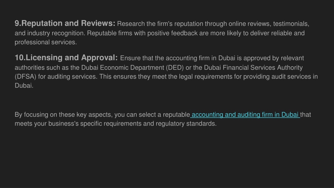Screen dimensions: 334x188
Task: Click "Ensure that the accounting firm" text
Action: (x=165, y=58)
